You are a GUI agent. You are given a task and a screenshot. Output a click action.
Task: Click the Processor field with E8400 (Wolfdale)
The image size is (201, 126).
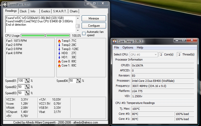[162, 81]
